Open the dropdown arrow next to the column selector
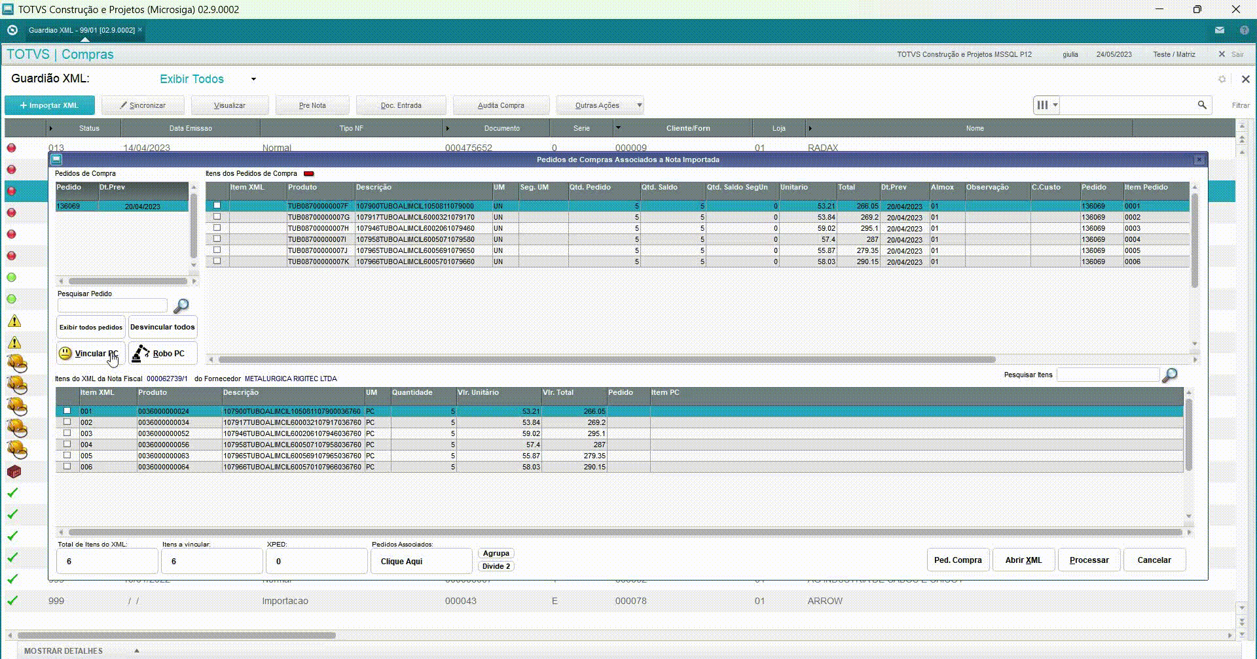The height and width of the screenshot is (659, 1257). (1055, 105)
